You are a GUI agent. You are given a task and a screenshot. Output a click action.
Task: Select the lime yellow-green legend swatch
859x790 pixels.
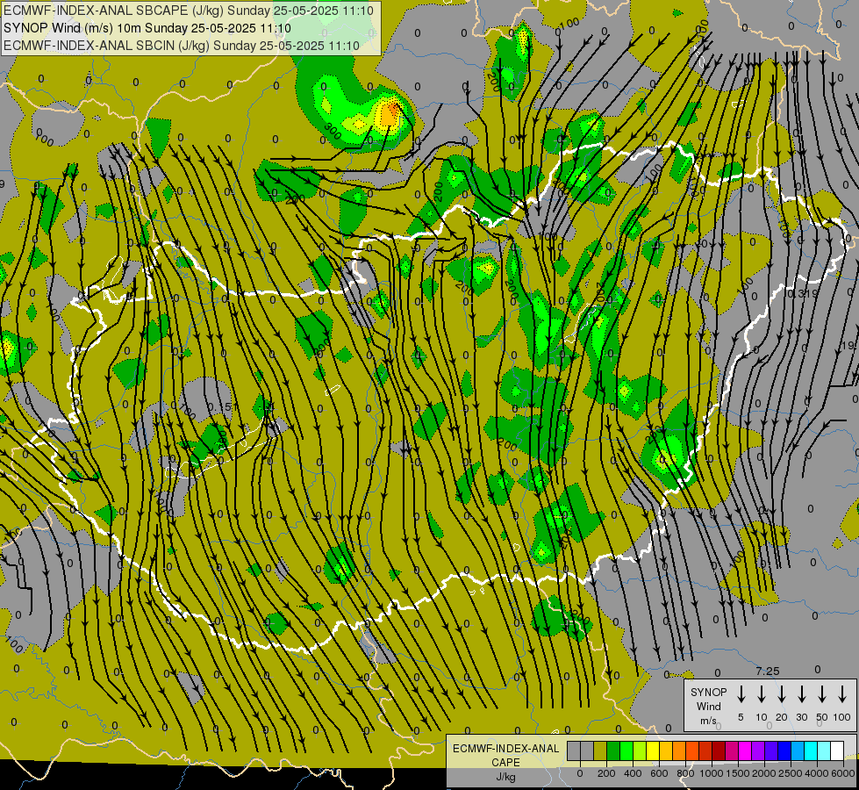tap(640, 751)
